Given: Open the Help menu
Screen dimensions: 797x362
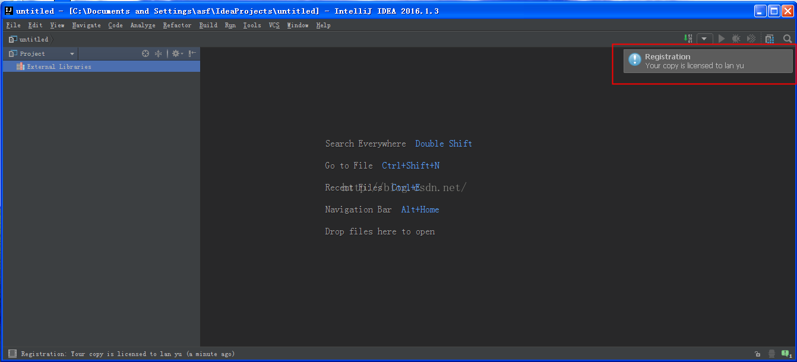Looking at the screenshot, I should tap(323, 25).
